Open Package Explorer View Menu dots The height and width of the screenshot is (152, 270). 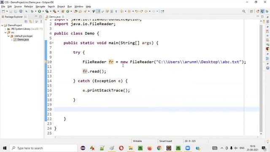pyautogui.click(x=41, y=22)
